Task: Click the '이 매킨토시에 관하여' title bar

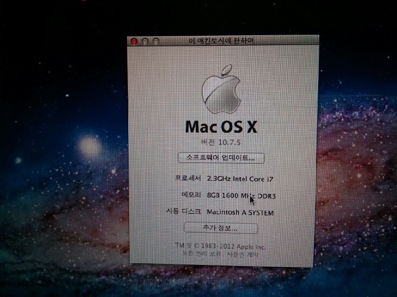Action: [x=221, y=41]
